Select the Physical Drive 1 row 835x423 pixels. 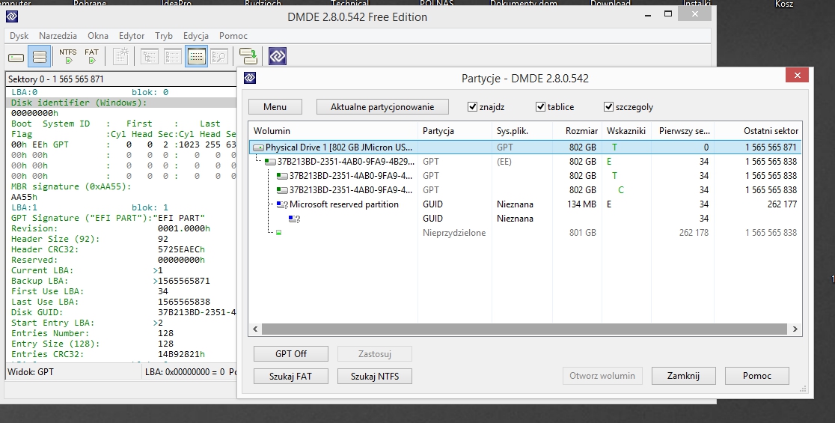pyautogui.click(x=525, y=147)
